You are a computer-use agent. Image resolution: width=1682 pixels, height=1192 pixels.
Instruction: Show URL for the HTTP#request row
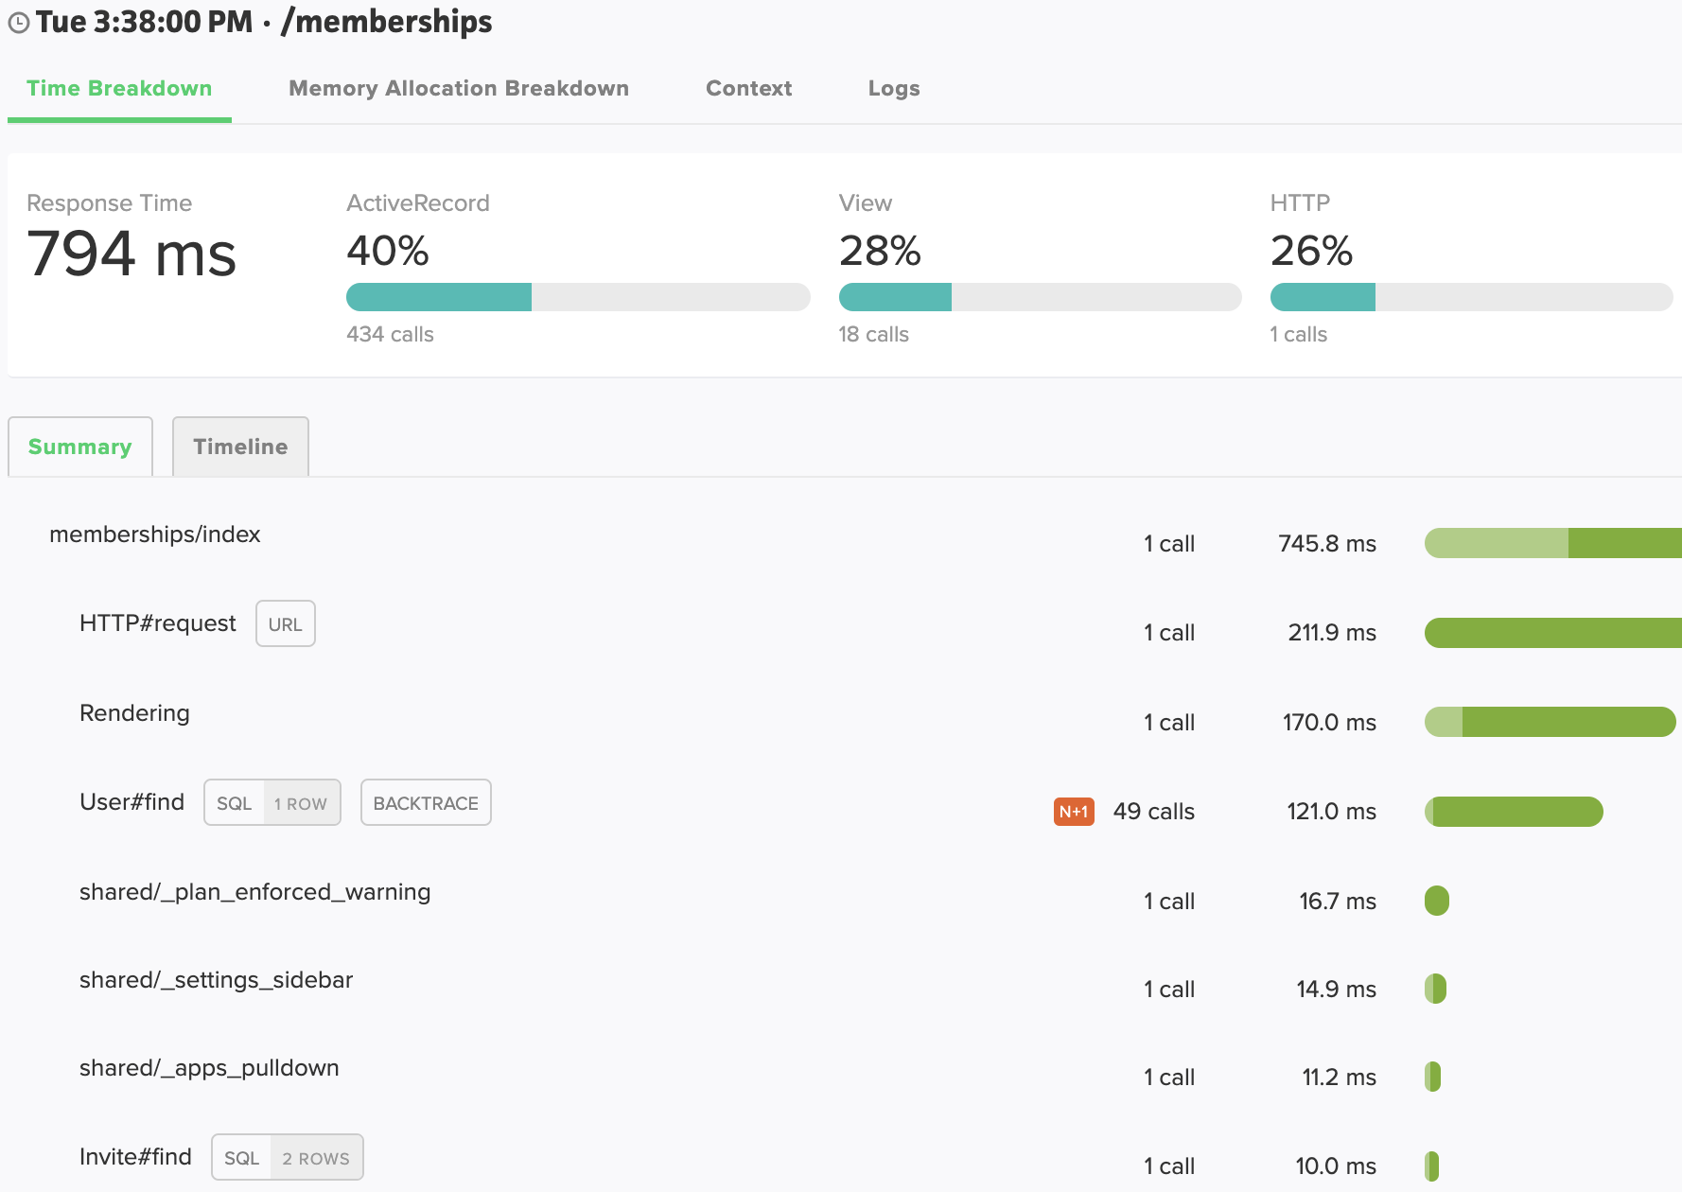tap(285, 624)
